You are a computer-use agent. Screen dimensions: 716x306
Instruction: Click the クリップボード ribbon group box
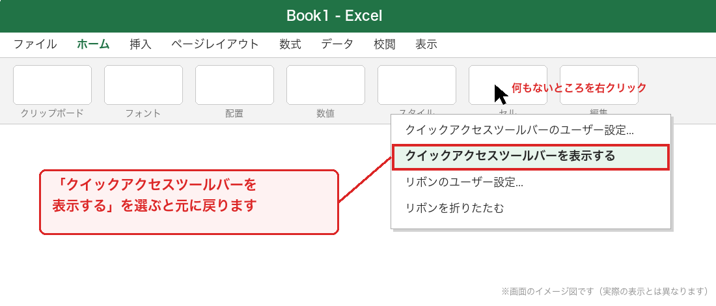pos(53,85)
